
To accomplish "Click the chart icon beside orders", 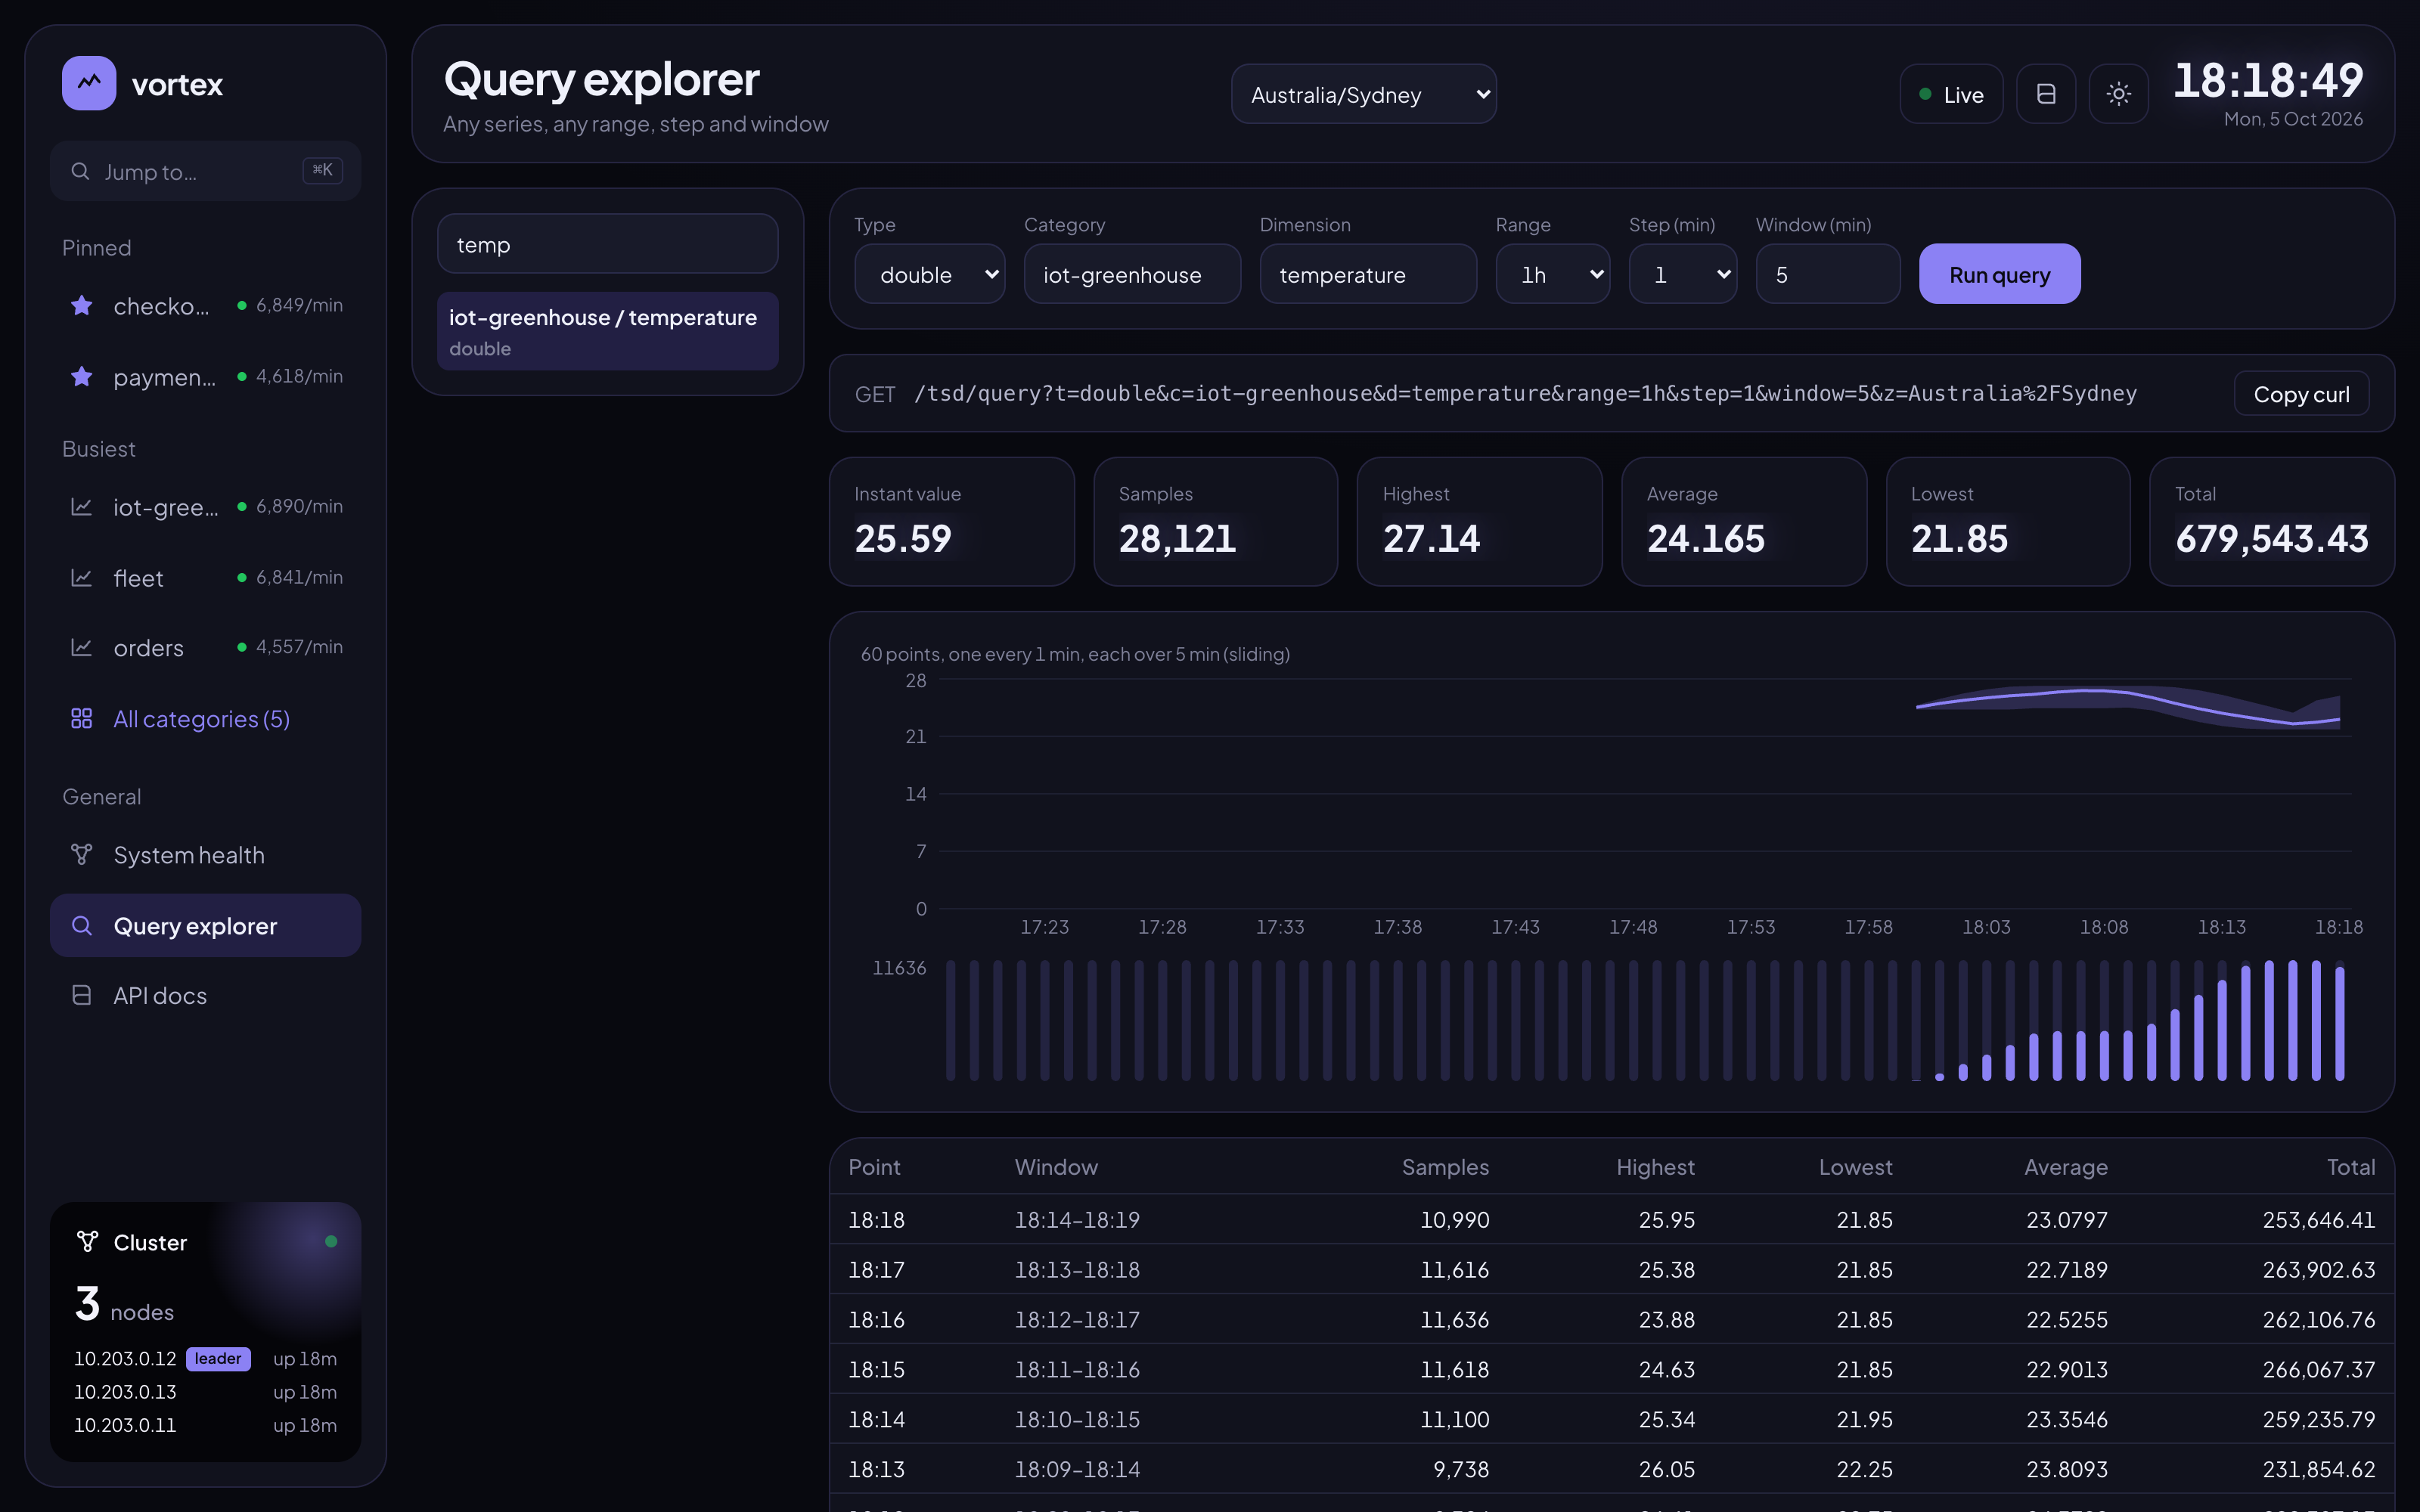I will (x=82, y=648).
